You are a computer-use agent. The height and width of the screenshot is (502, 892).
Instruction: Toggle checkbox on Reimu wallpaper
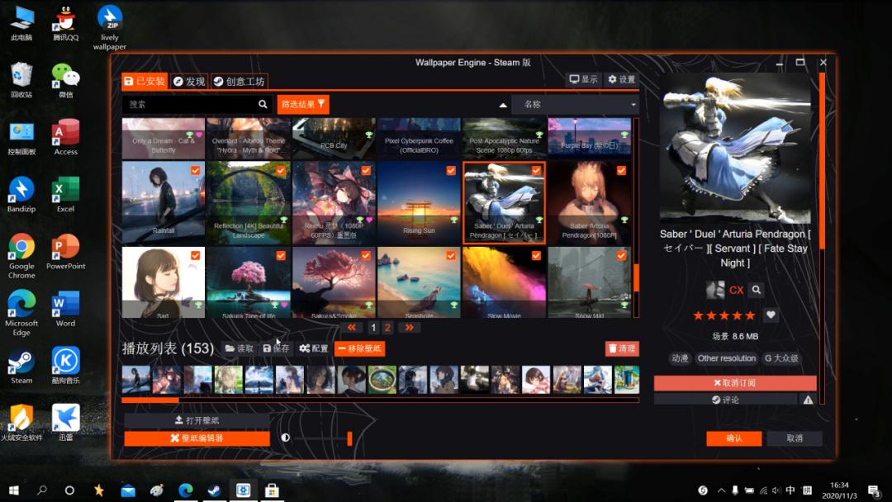366,171
